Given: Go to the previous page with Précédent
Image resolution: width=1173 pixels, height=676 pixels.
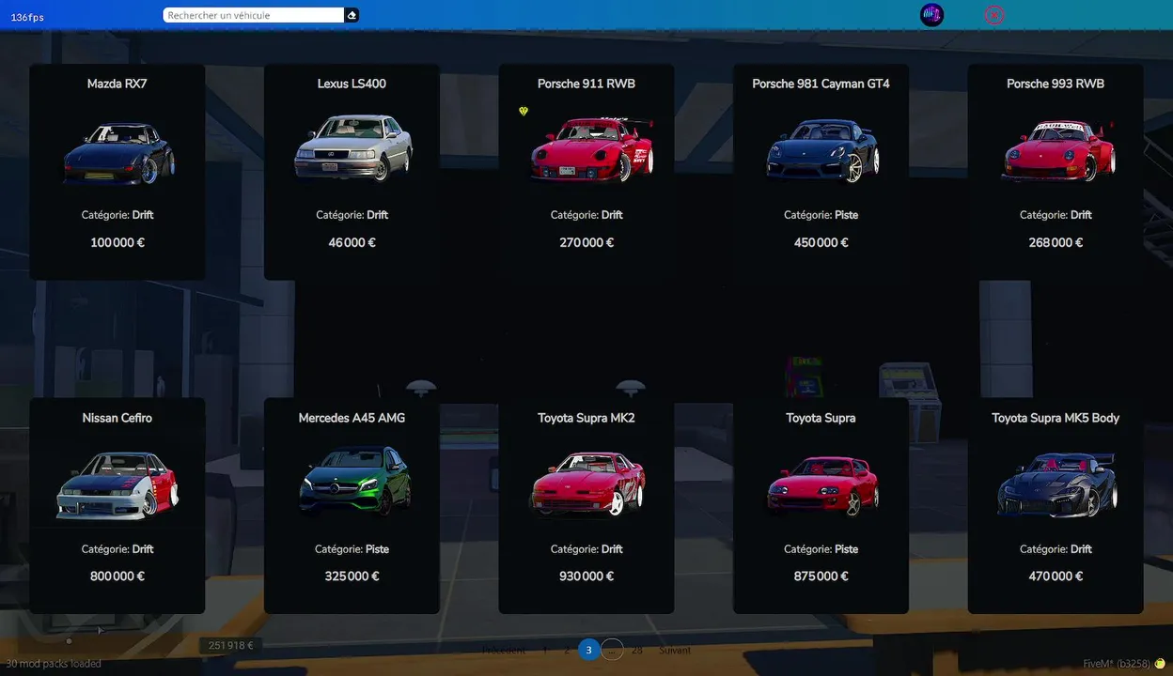Looking at the screenshot, I should click(x=504, y=650).
